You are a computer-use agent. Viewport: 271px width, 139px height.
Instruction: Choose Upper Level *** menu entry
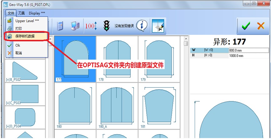click(27, 21)
